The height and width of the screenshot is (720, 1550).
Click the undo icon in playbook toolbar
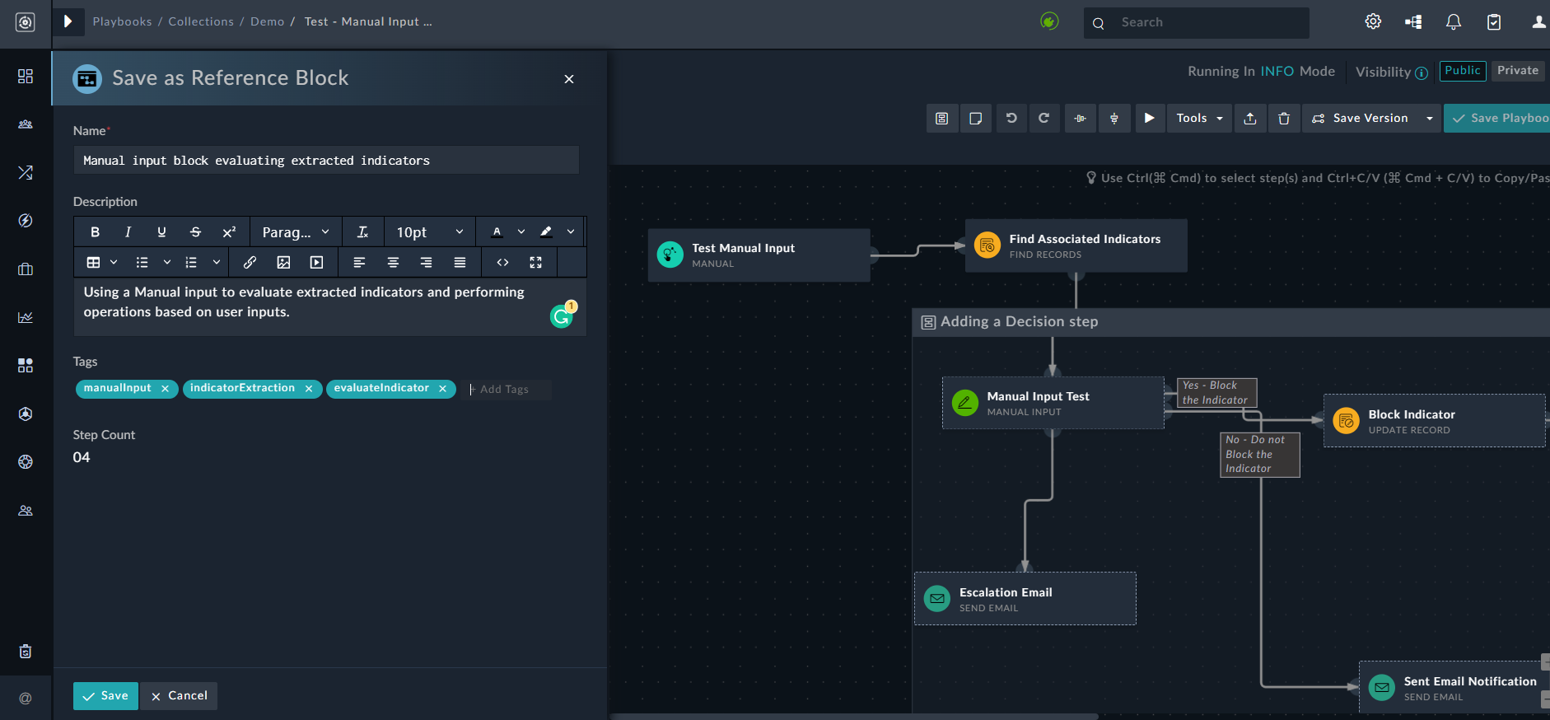[x=1011, y=119]
